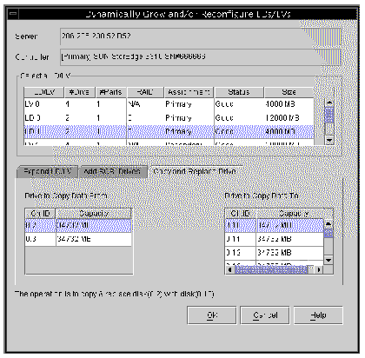Open the window menu icon in title bar
Screen dimensions: 365x358
click(x=13, y=14)
